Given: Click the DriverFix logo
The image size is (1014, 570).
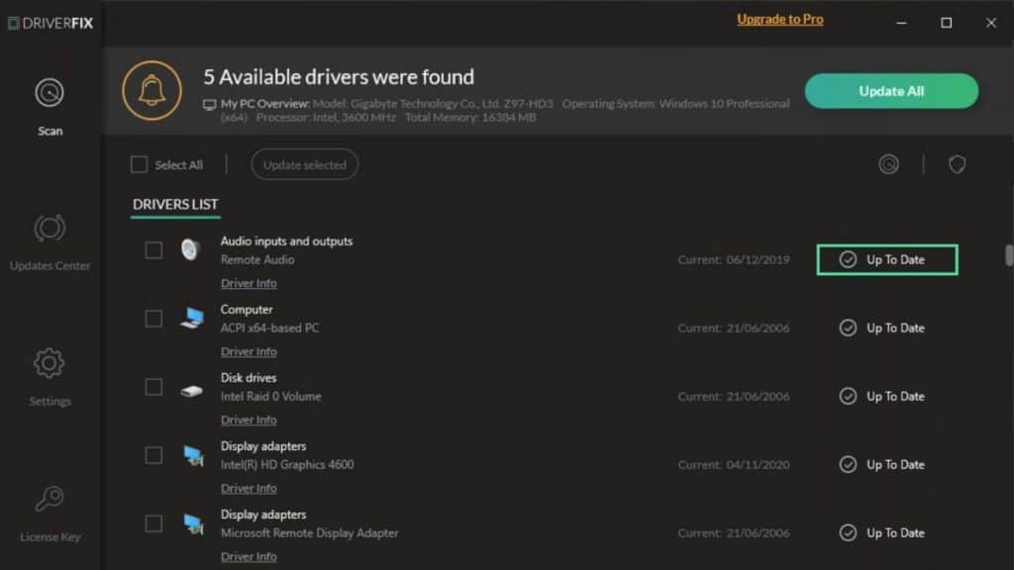Looking at the screenshot, I should [51, 23].
